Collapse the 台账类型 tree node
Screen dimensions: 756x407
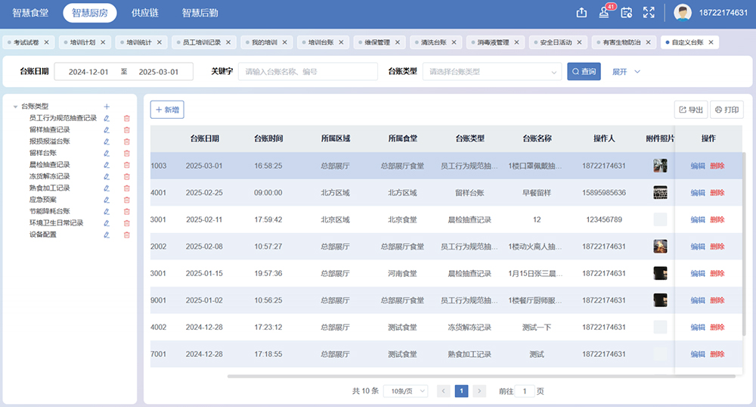click(x=15, y=107)
